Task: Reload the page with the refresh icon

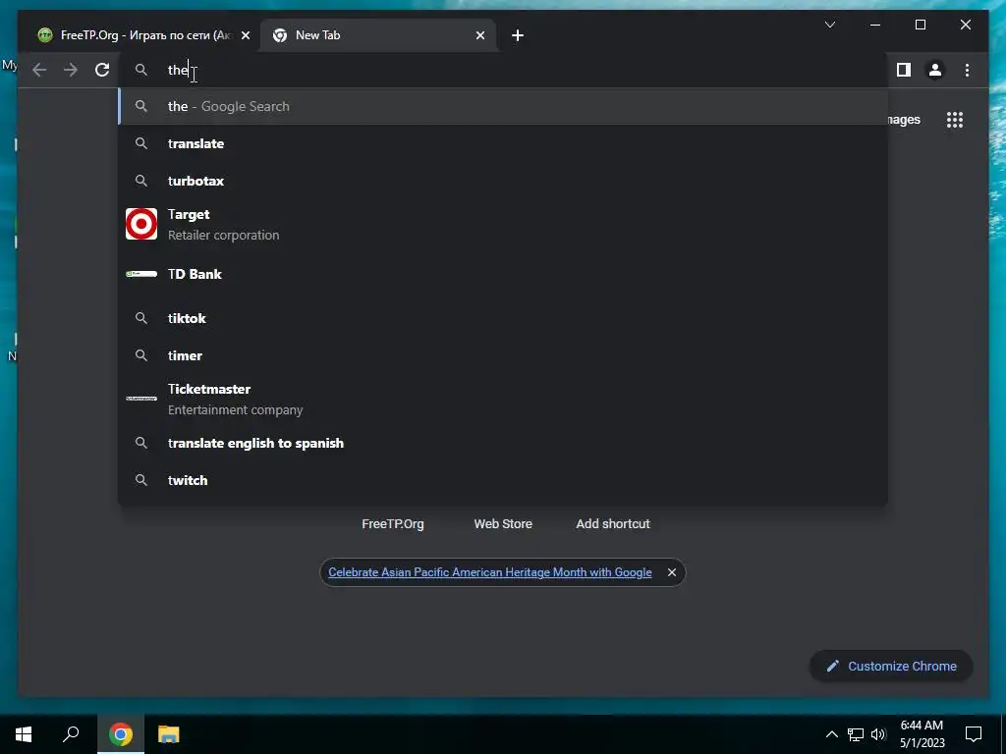Action: (102, 70)
